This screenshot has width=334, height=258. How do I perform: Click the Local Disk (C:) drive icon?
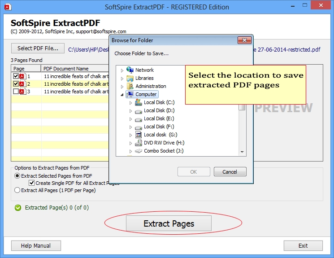[x=139, y=102]
